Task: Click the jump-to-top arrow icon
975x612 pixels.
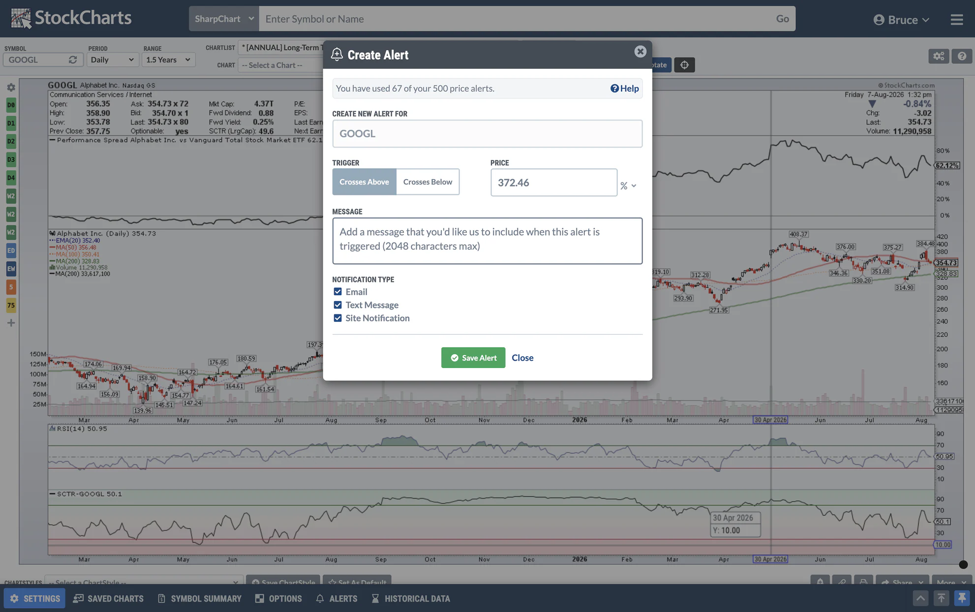Action: pyautogui.click(x=941, y=598)
